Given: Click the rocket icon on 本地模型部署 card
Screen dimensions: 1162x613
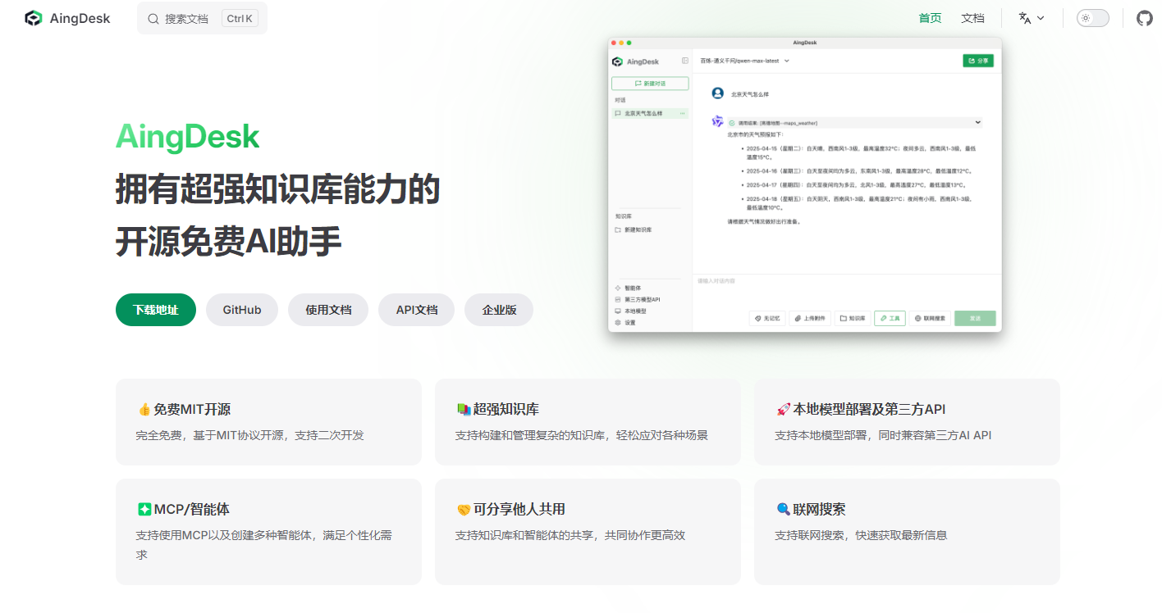Looking at the screenshot, I should coord(783,410).
